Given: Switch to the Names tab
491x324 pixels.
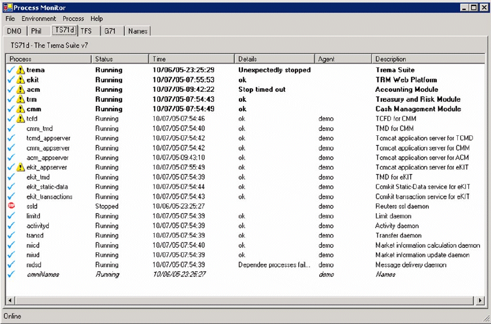Looking at the screenshot, I should coord(138,31).
